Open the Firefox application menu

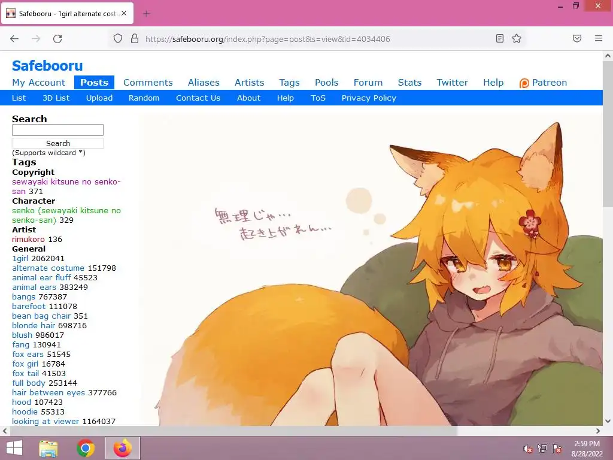coord(599,38)
